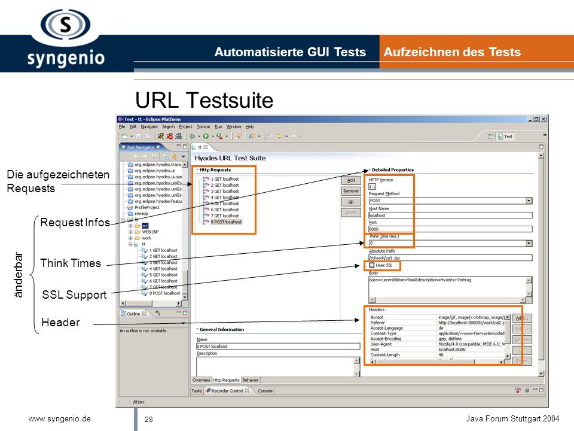Click the New wizard toolbar icon
Viewport: 574px width, 431px height.
124,136
